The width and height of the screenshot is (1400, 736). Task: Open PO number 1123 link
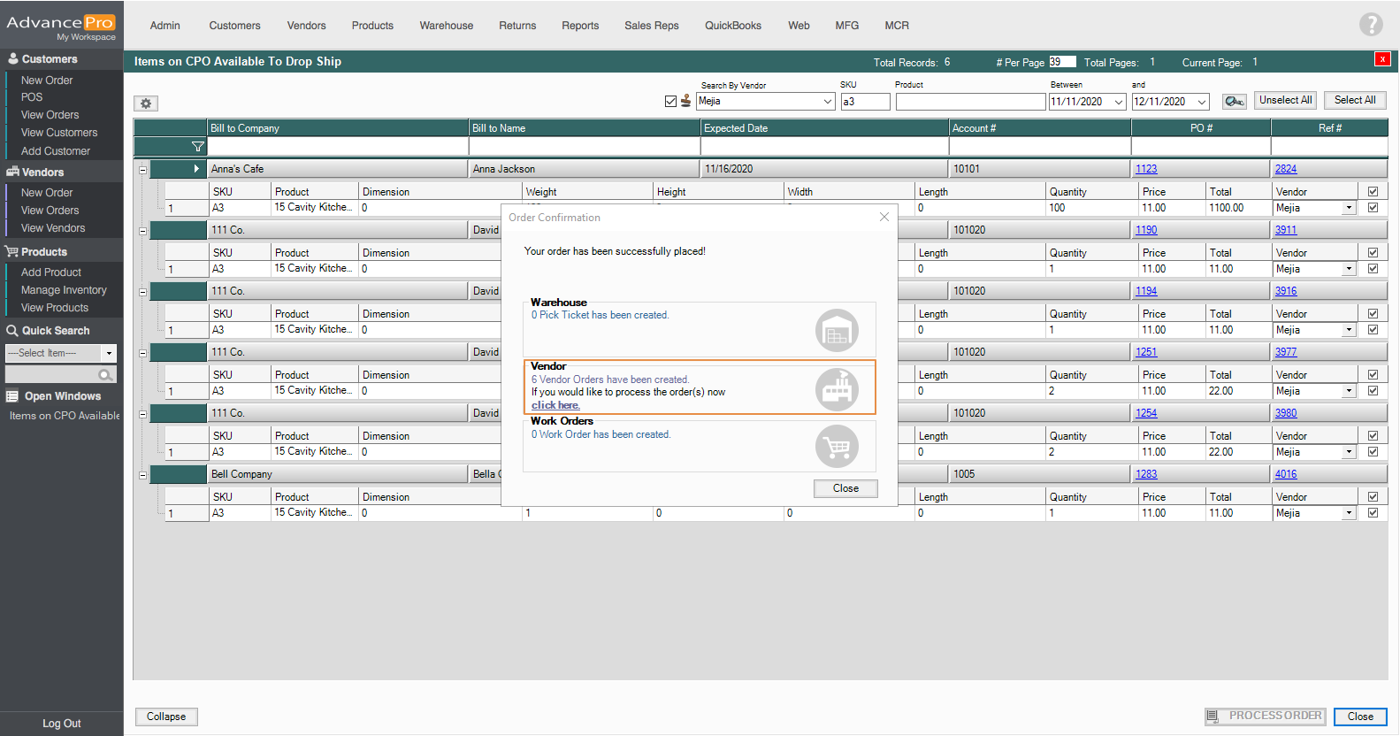[x=1146, y=169]
